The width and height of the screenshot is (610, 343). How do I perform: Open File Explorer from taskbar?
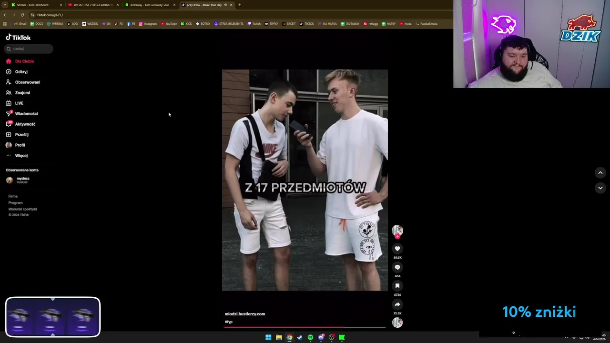pyautogui.click(x=279, y=337)
